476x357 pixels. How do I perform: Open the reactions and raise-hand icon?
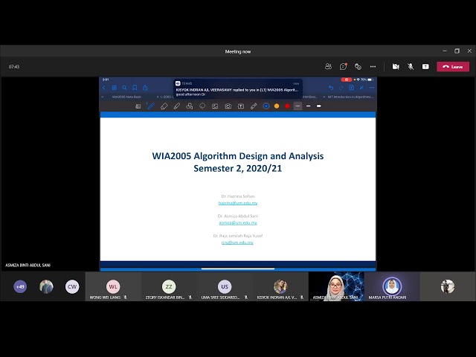coord(358,66)
